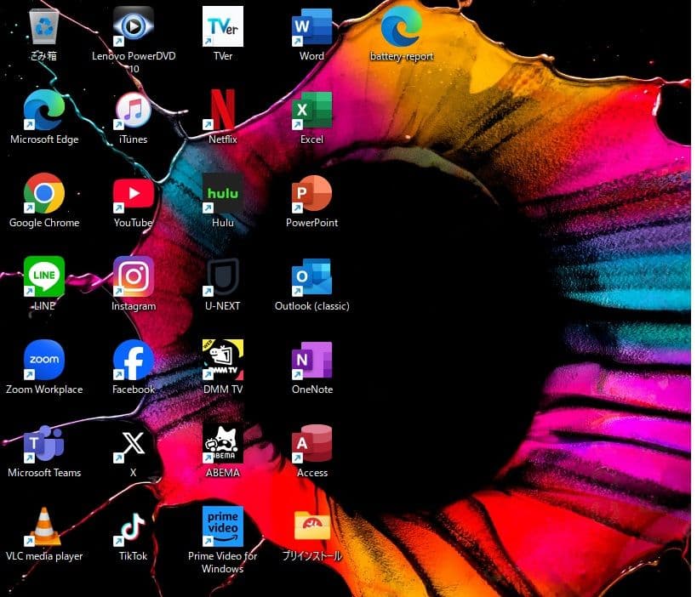The height and width of the screenshot is (597, 697).
Task: Click the Microsoft Teams icon
Action: pos(43,444)
